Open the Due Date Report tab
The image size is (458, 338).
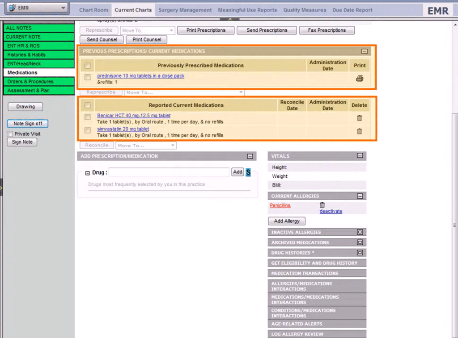(352, 10)
